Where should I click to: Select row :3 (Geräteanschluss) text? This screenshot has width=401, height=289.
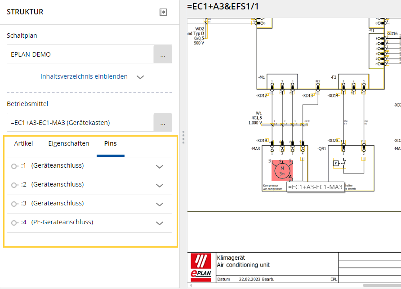click(53, 203)
